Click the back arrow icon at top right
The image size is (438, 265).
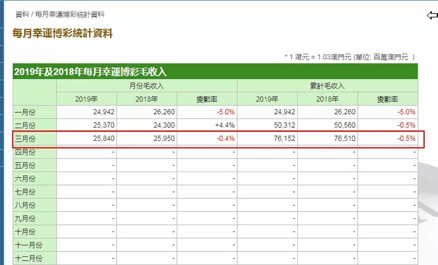click(x=432, y=15)
